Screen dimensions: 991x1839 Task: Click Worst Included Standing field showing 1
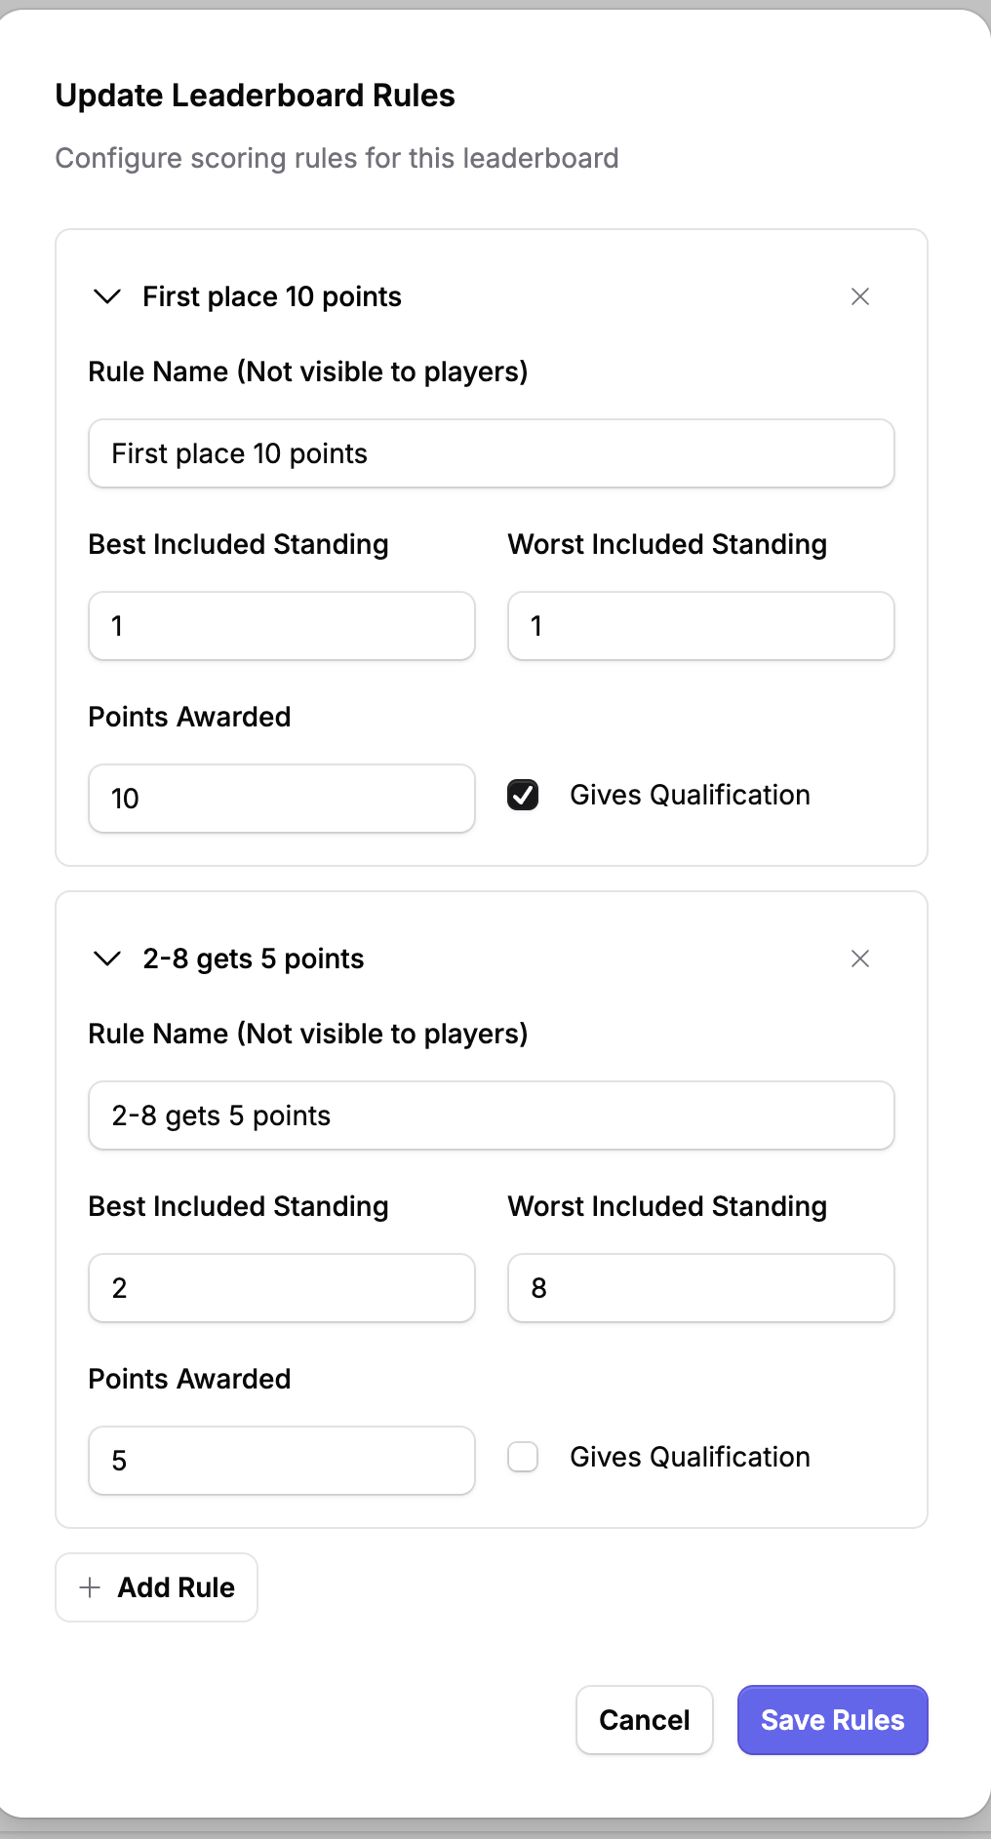(700, 626)
